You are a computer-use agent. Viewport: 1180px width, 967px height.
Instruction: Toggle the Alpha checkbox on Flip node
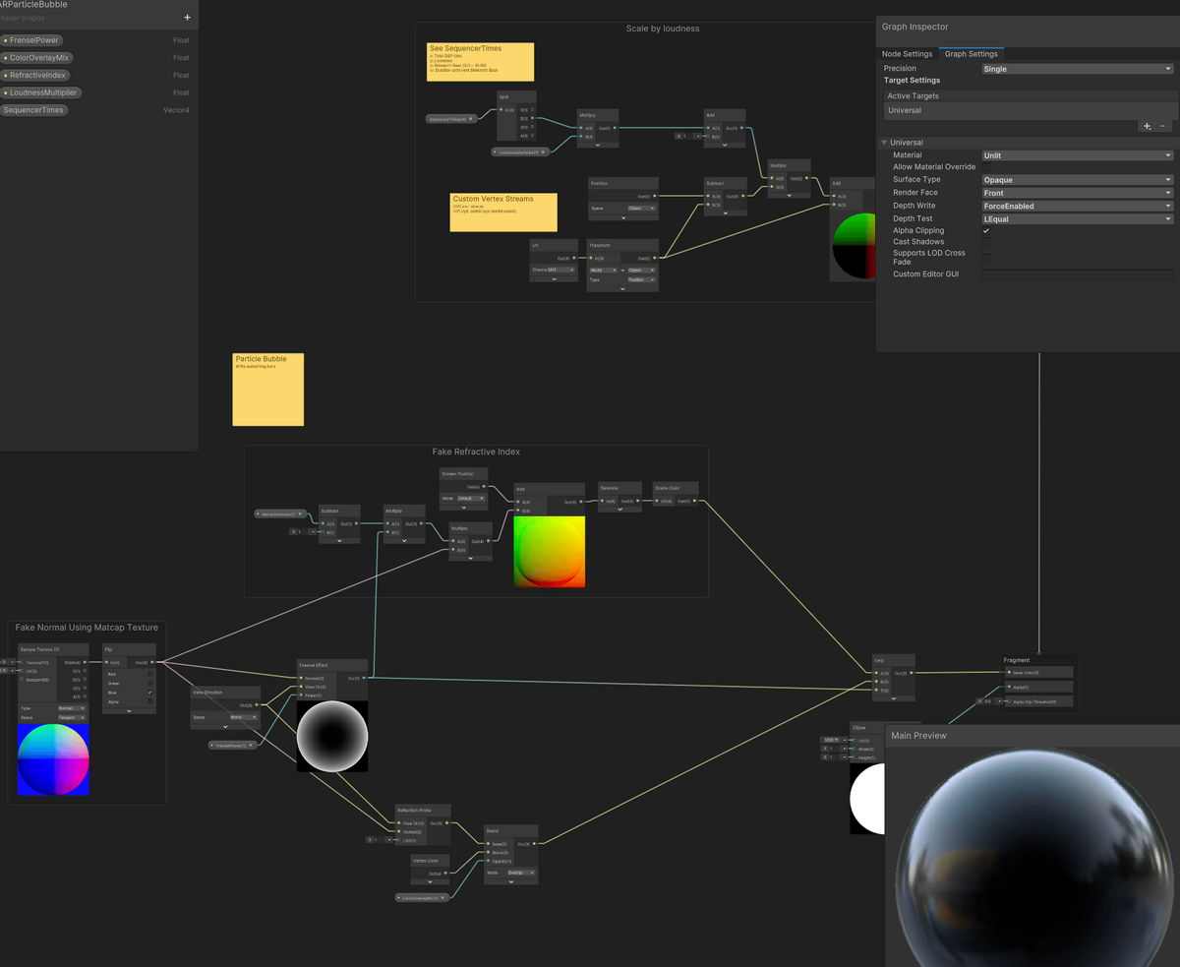coord(149,701)
